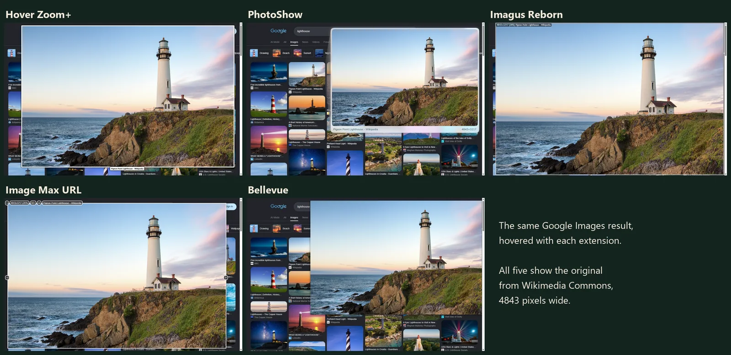Open the red-striped Britannica lighthouse thumbnail in PhotoShow
731x355 pixels.
(x=269, y=104)
